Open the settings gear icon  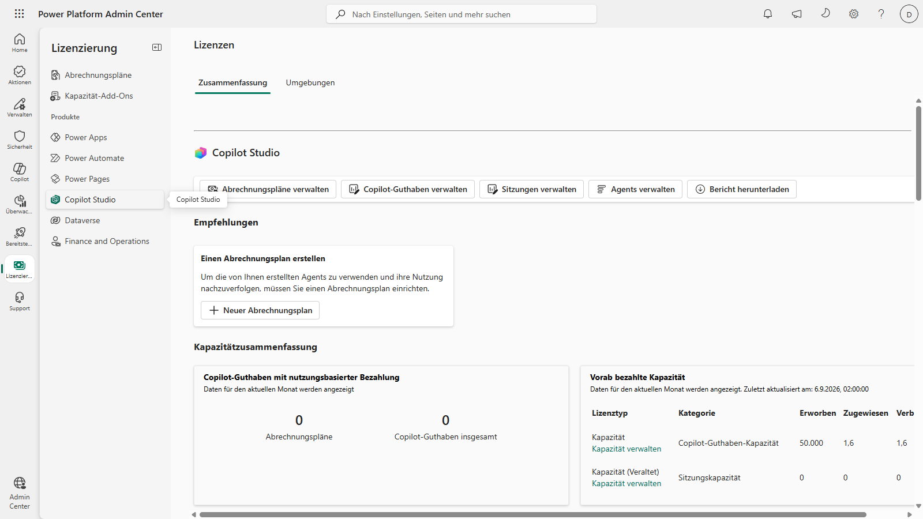pos(854,14)
